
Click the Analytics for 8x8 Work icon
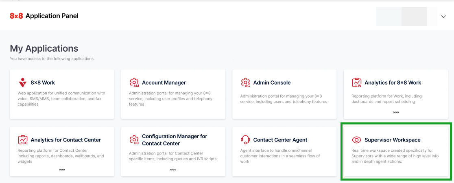point(356,83)
